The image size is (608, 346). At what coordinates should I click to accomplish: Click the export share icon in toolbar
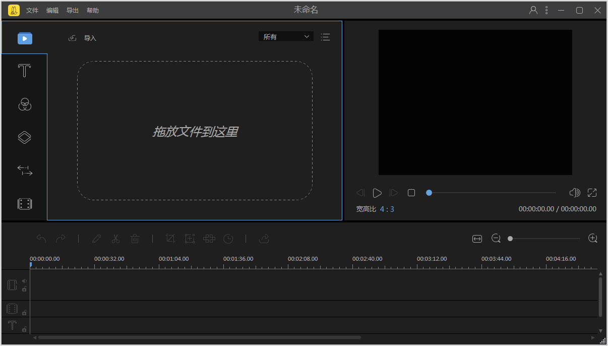click(x=264, y=239)
